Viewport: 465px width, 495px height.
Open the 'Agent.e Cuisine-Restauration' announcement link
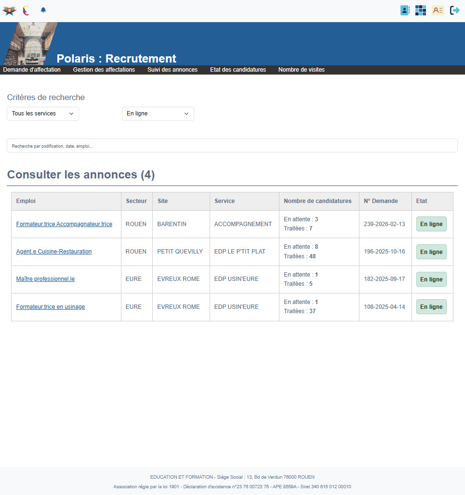53,252
